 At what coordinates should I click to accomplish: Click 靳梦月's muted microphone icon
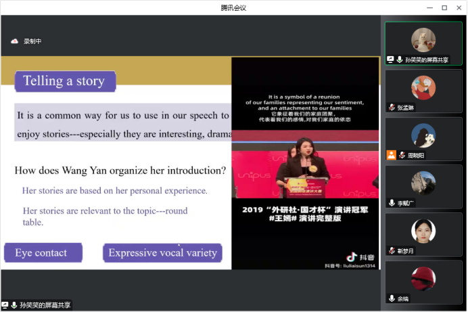point(392,250)
